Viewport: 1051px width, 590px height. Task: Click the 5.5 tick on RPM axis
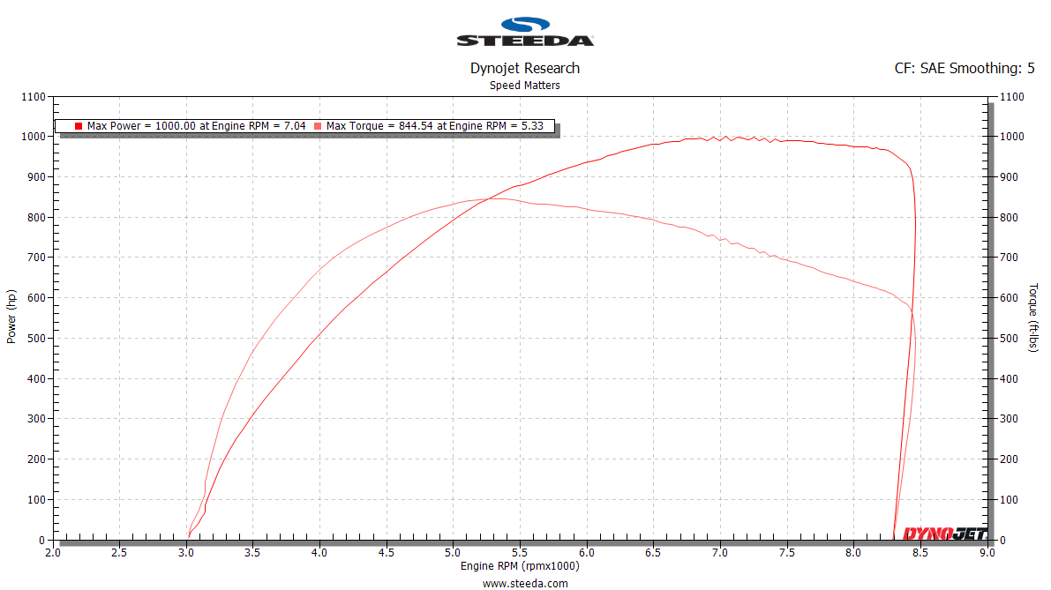(x=520, y=552)
